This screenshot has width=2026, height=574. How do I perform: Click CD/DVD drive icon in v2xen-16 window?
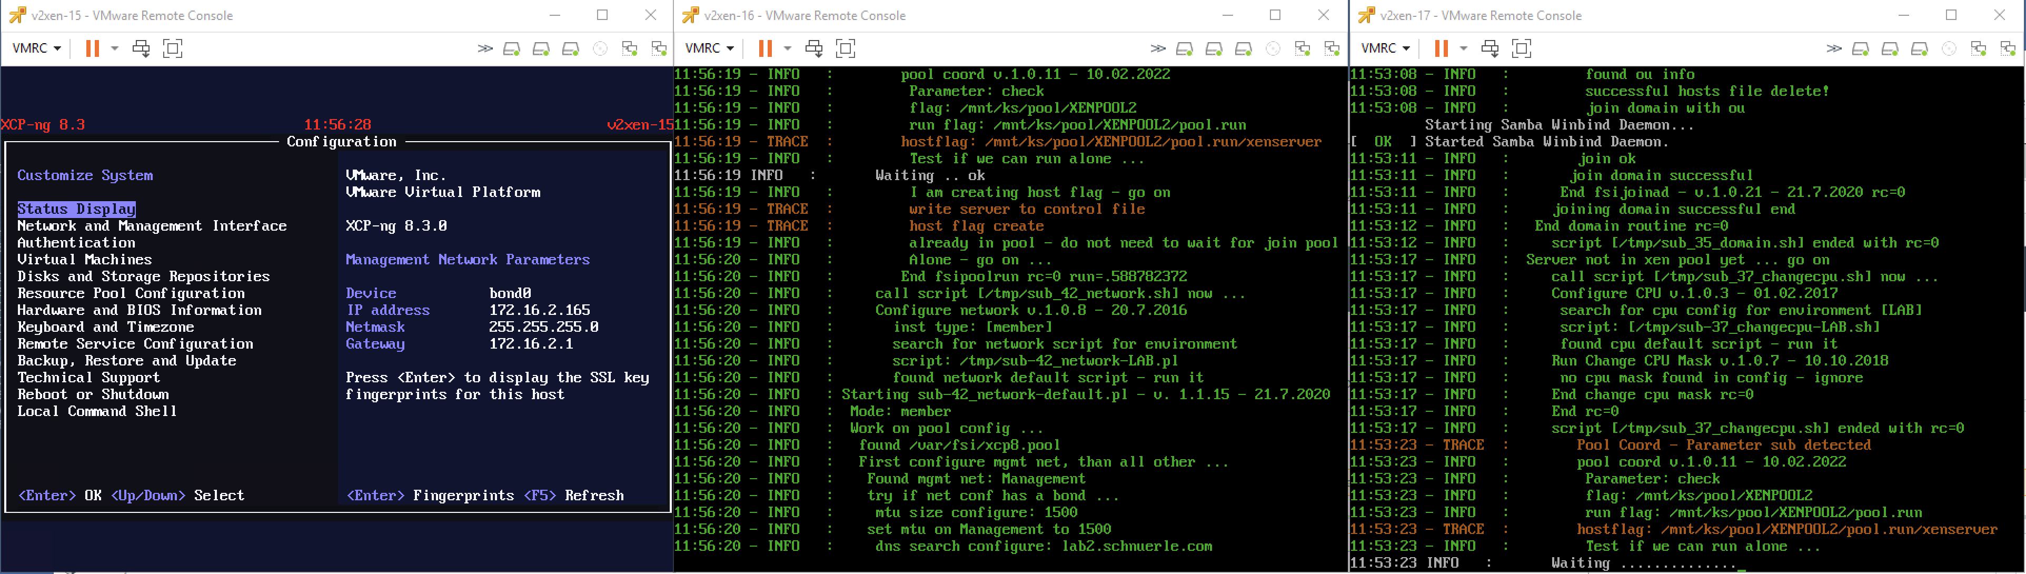point(1273,49)
